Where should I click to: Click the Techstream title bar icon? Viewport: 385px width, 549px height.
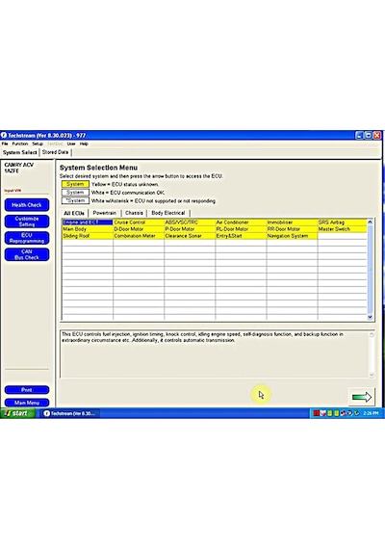4,135
